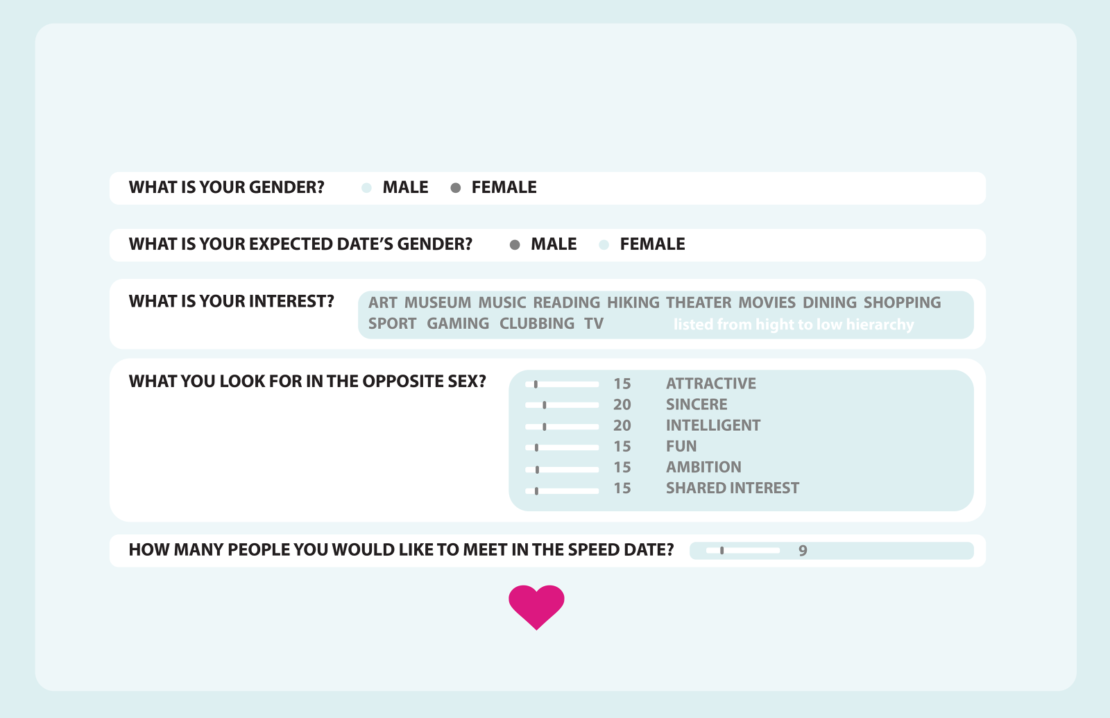Adjust the Ambition importance slider
The height and width of the screenshot is (718, 1110).
click(537, 470)
